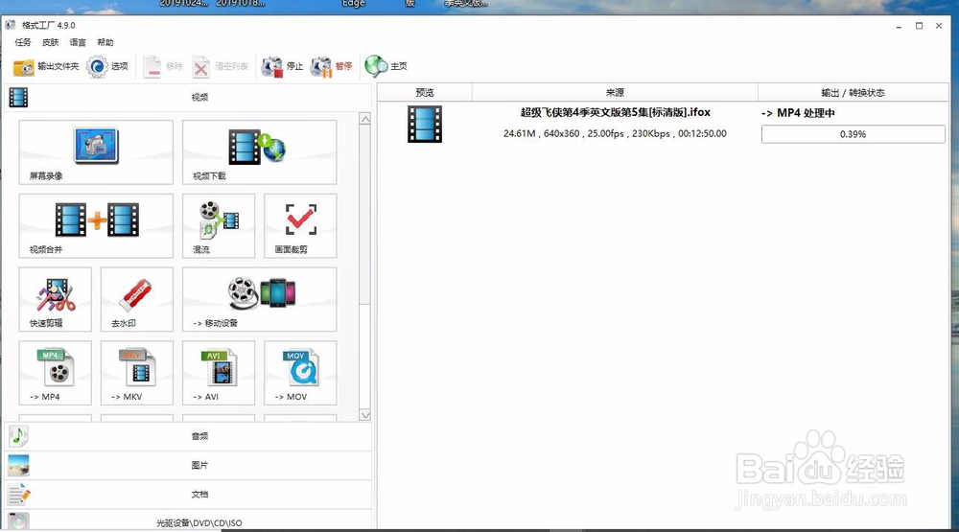Expand the 图片 picture category
Viewport: 959px width, 532px height.
pyautogui.click(x=188, y=465)
